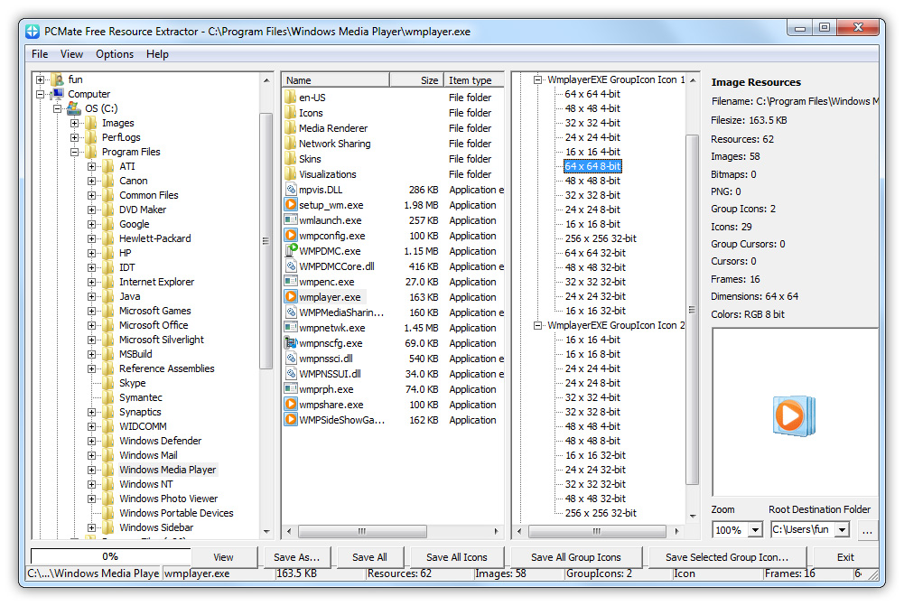This screenshot has width=904, height=606.
Task: Click the Media Renderer folder icon
Action: (x=290, y=128)
